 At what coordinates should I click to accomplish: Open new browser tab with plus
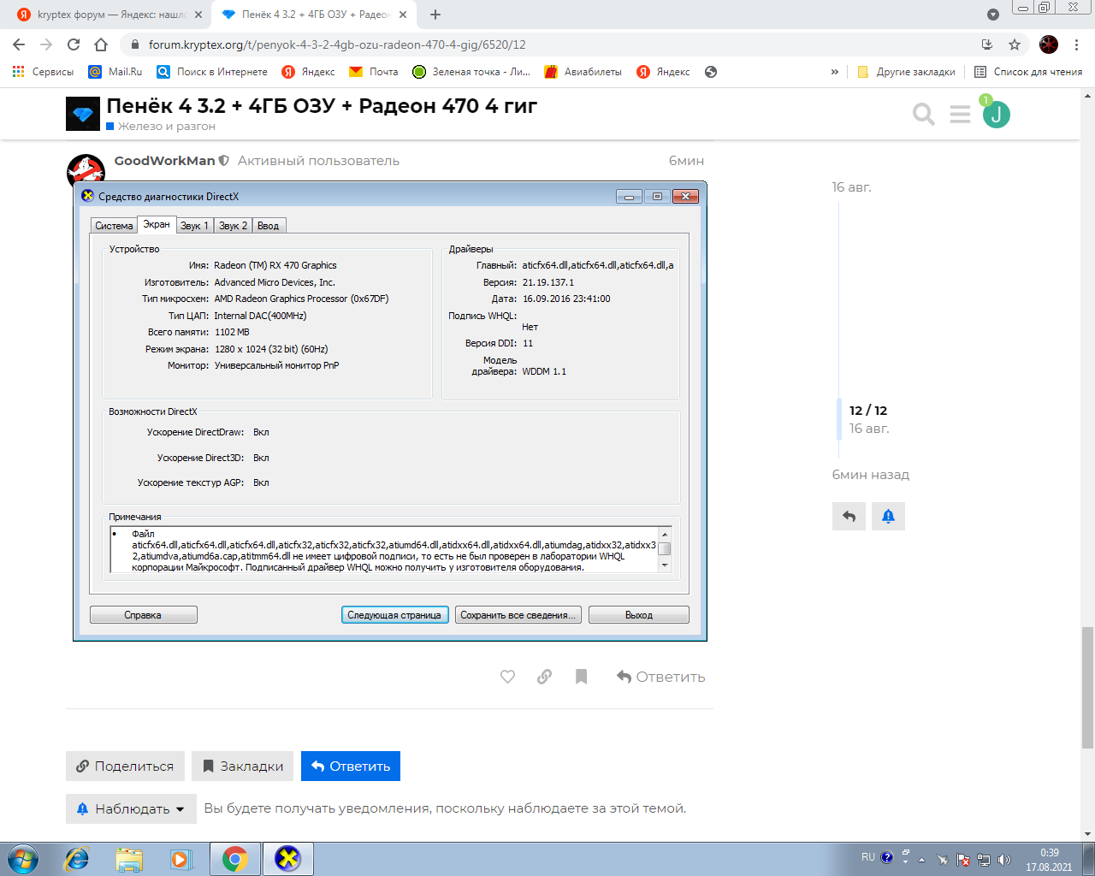(x=435, y=15)
